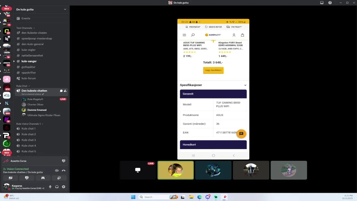The image size is (357, 201).
Task: Create invite for Den kuleste chatten
Action: (x=65, y=91)
